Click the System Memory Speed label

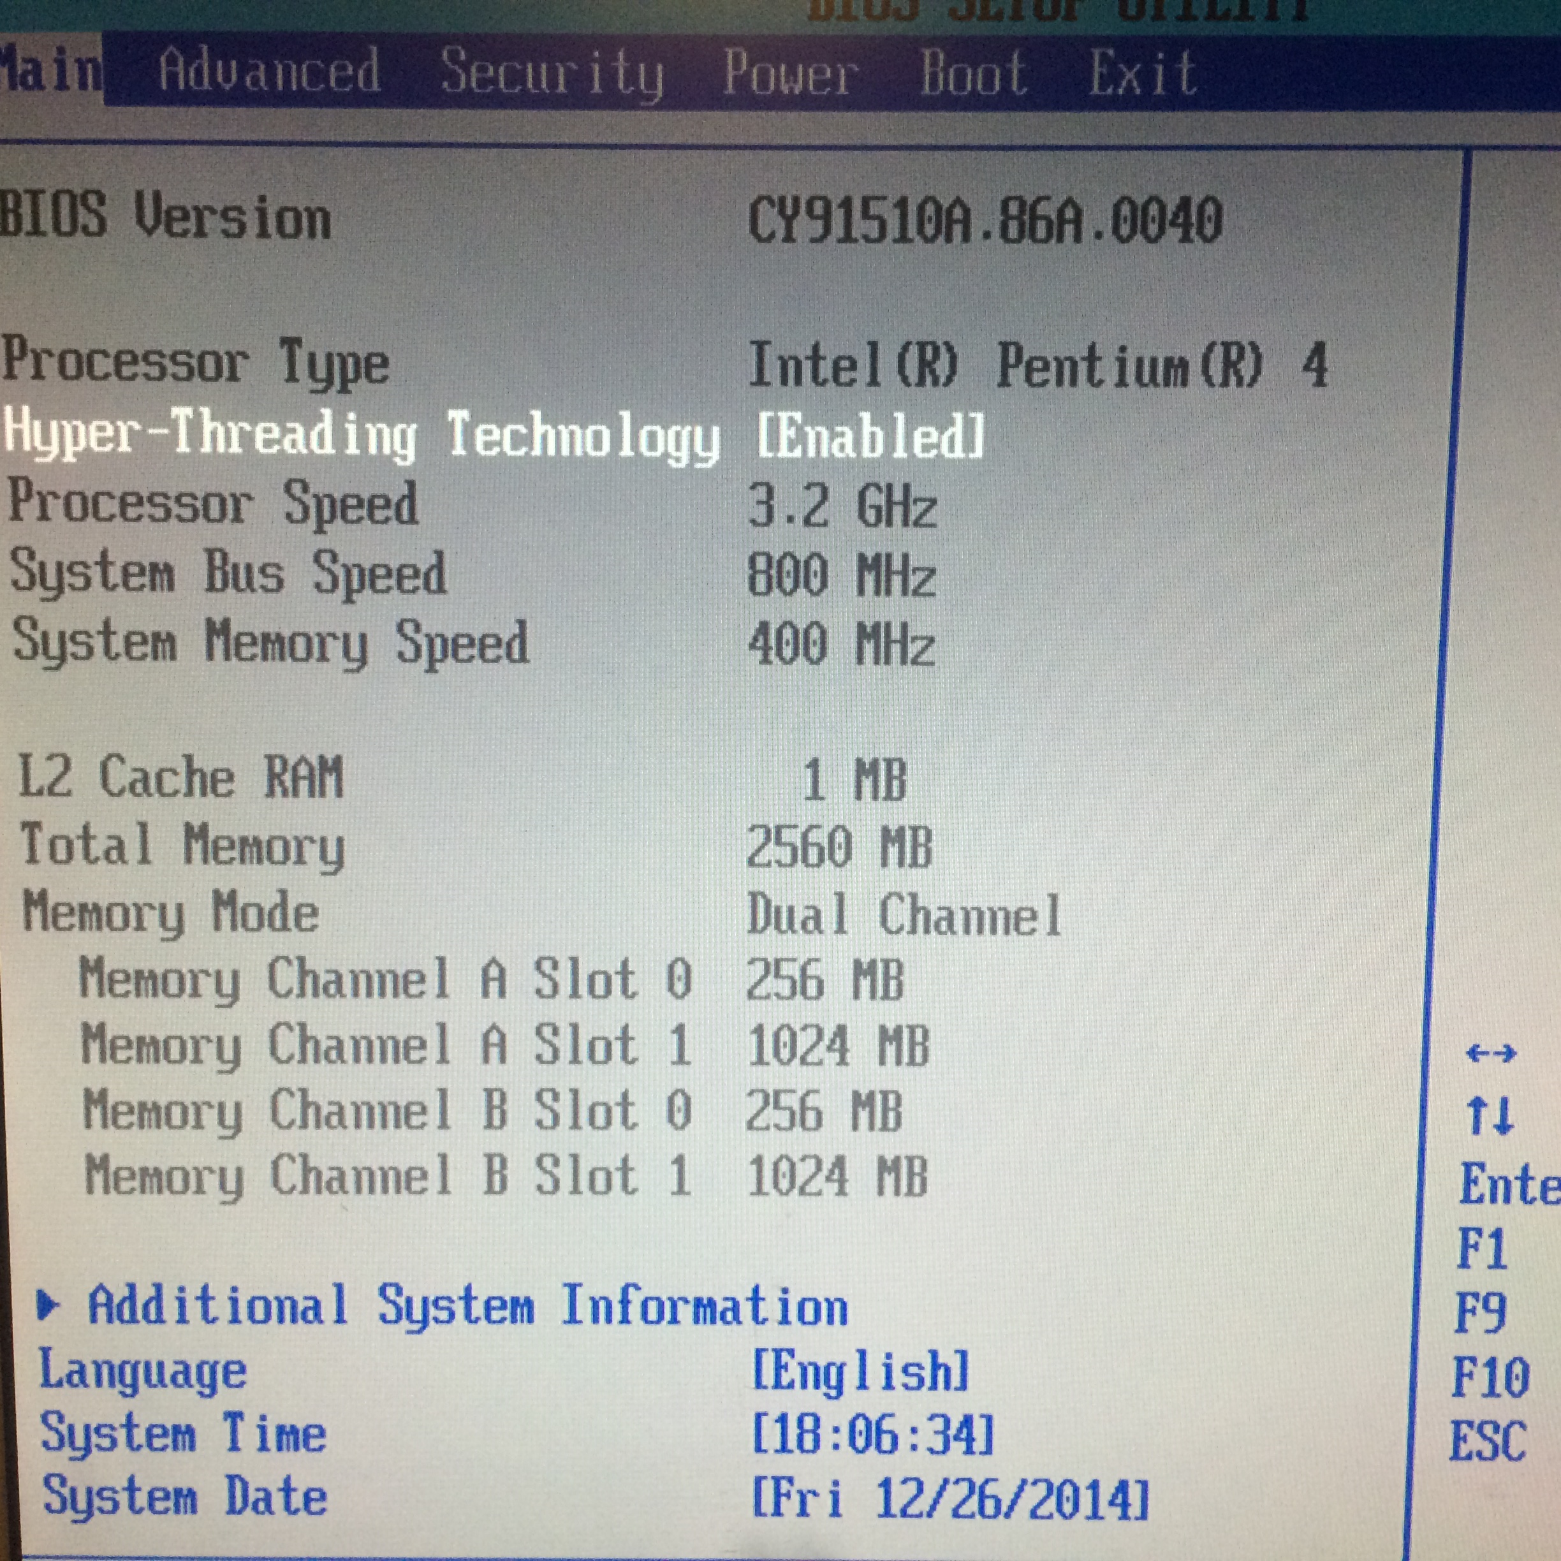coord(270,644)
